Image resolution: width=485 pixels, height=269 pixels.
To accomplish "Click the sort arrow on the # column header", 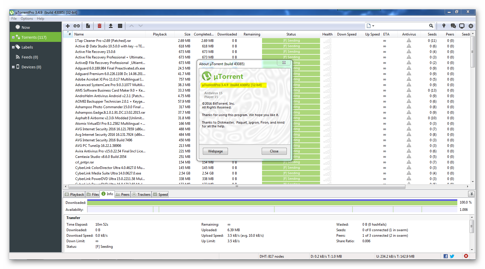I will click(x=68, y=32).
